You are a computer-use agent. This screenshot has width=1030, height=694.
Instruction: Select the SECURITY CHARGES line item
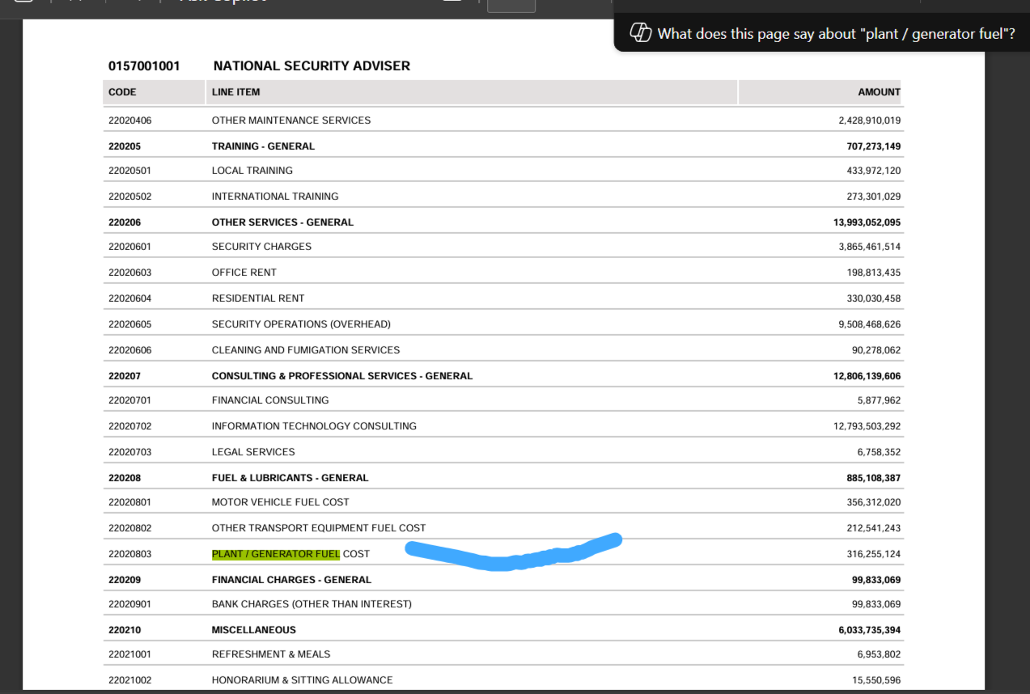(x=261, y=247)
